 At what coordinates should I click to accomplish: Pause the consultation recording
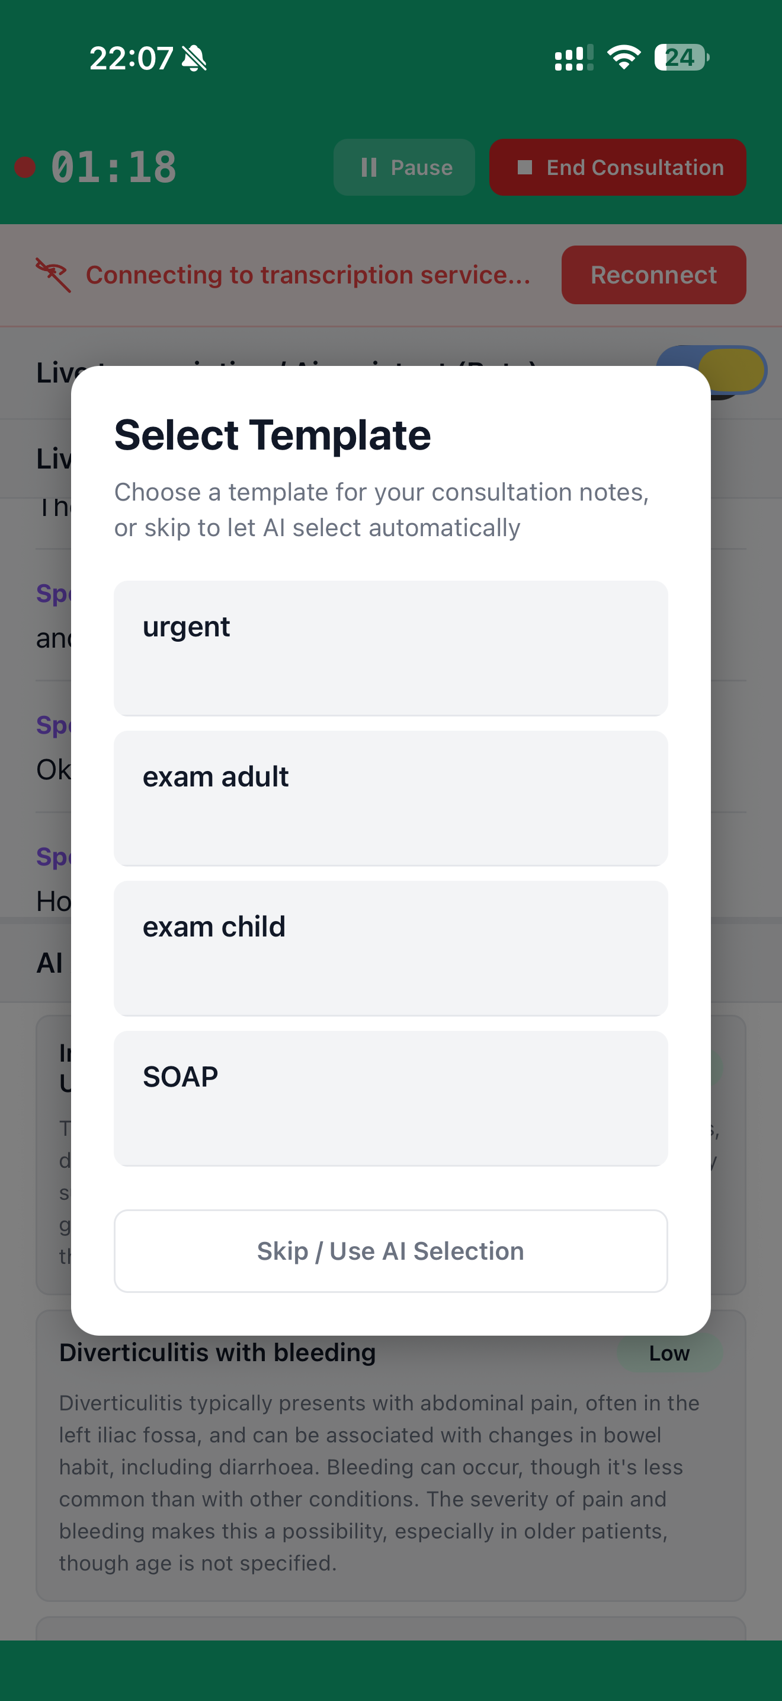[x=404, y=167]
